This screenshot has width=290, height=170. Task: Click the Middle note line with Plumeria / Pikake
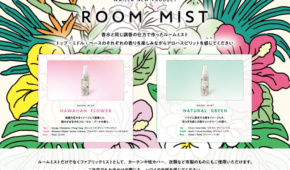point(86,131)
